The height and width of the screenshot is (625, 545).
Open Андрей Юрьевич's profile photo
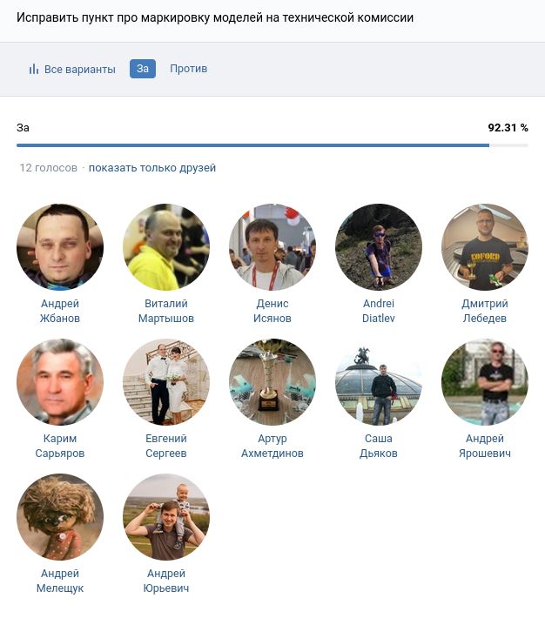coord(166,517)
